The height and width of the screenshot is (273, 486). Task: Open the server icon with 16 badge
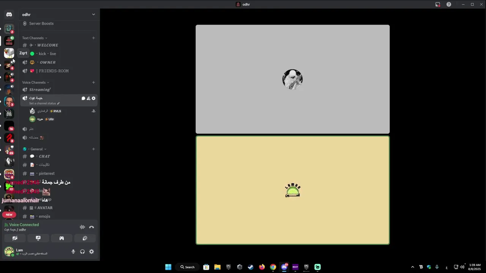(9, 126)
